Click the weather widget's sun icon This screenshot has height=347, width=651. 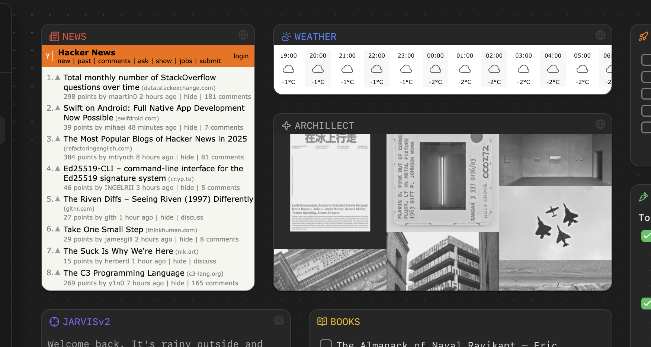[x=286, y=36]
